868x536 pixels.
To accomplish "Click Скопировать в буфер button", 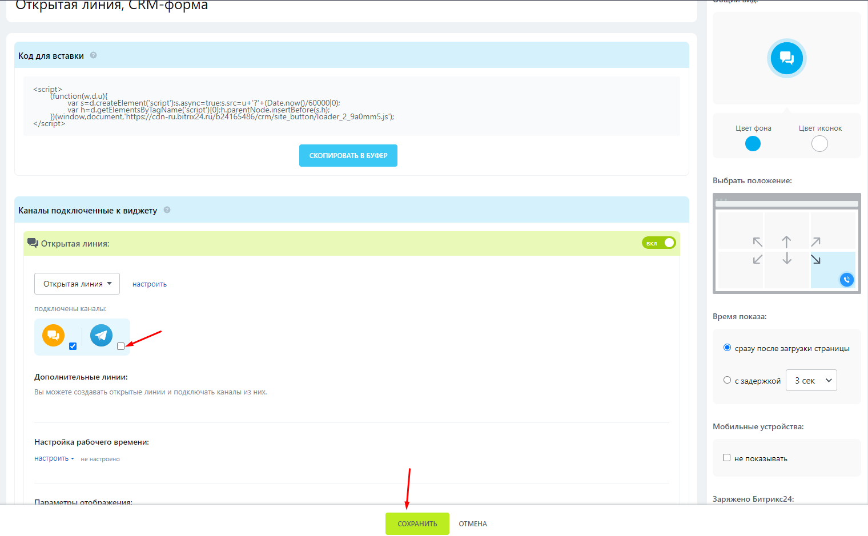I will pos(348,155).
